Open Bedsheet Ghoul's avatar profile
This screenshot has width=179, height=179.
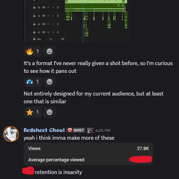click(11, 134)
